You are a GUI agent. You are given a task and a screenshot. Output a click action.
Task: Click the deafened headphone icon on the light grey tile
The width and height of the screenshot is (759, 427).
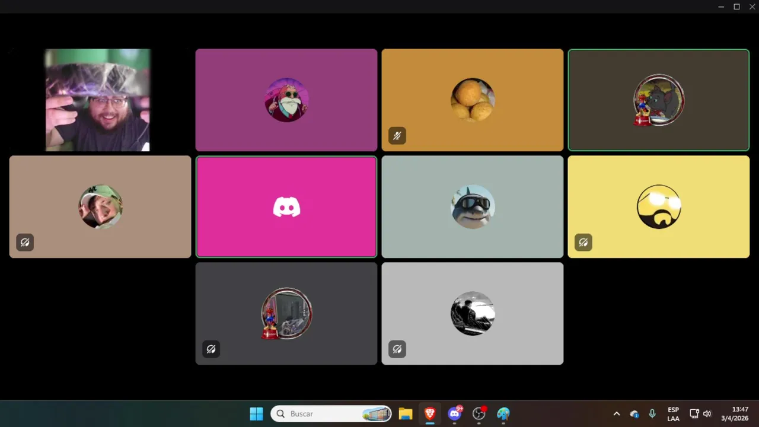[x=397, y=349]
